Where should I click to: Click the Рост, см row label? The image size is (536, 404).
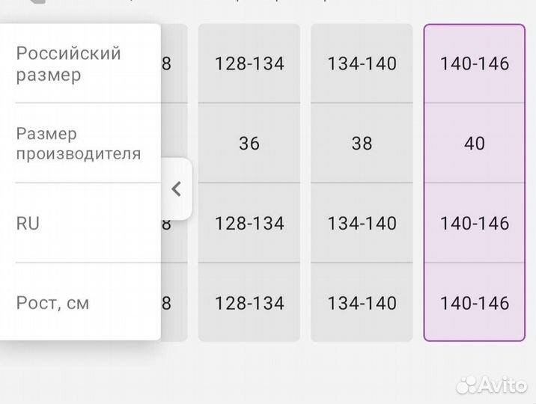52,303
